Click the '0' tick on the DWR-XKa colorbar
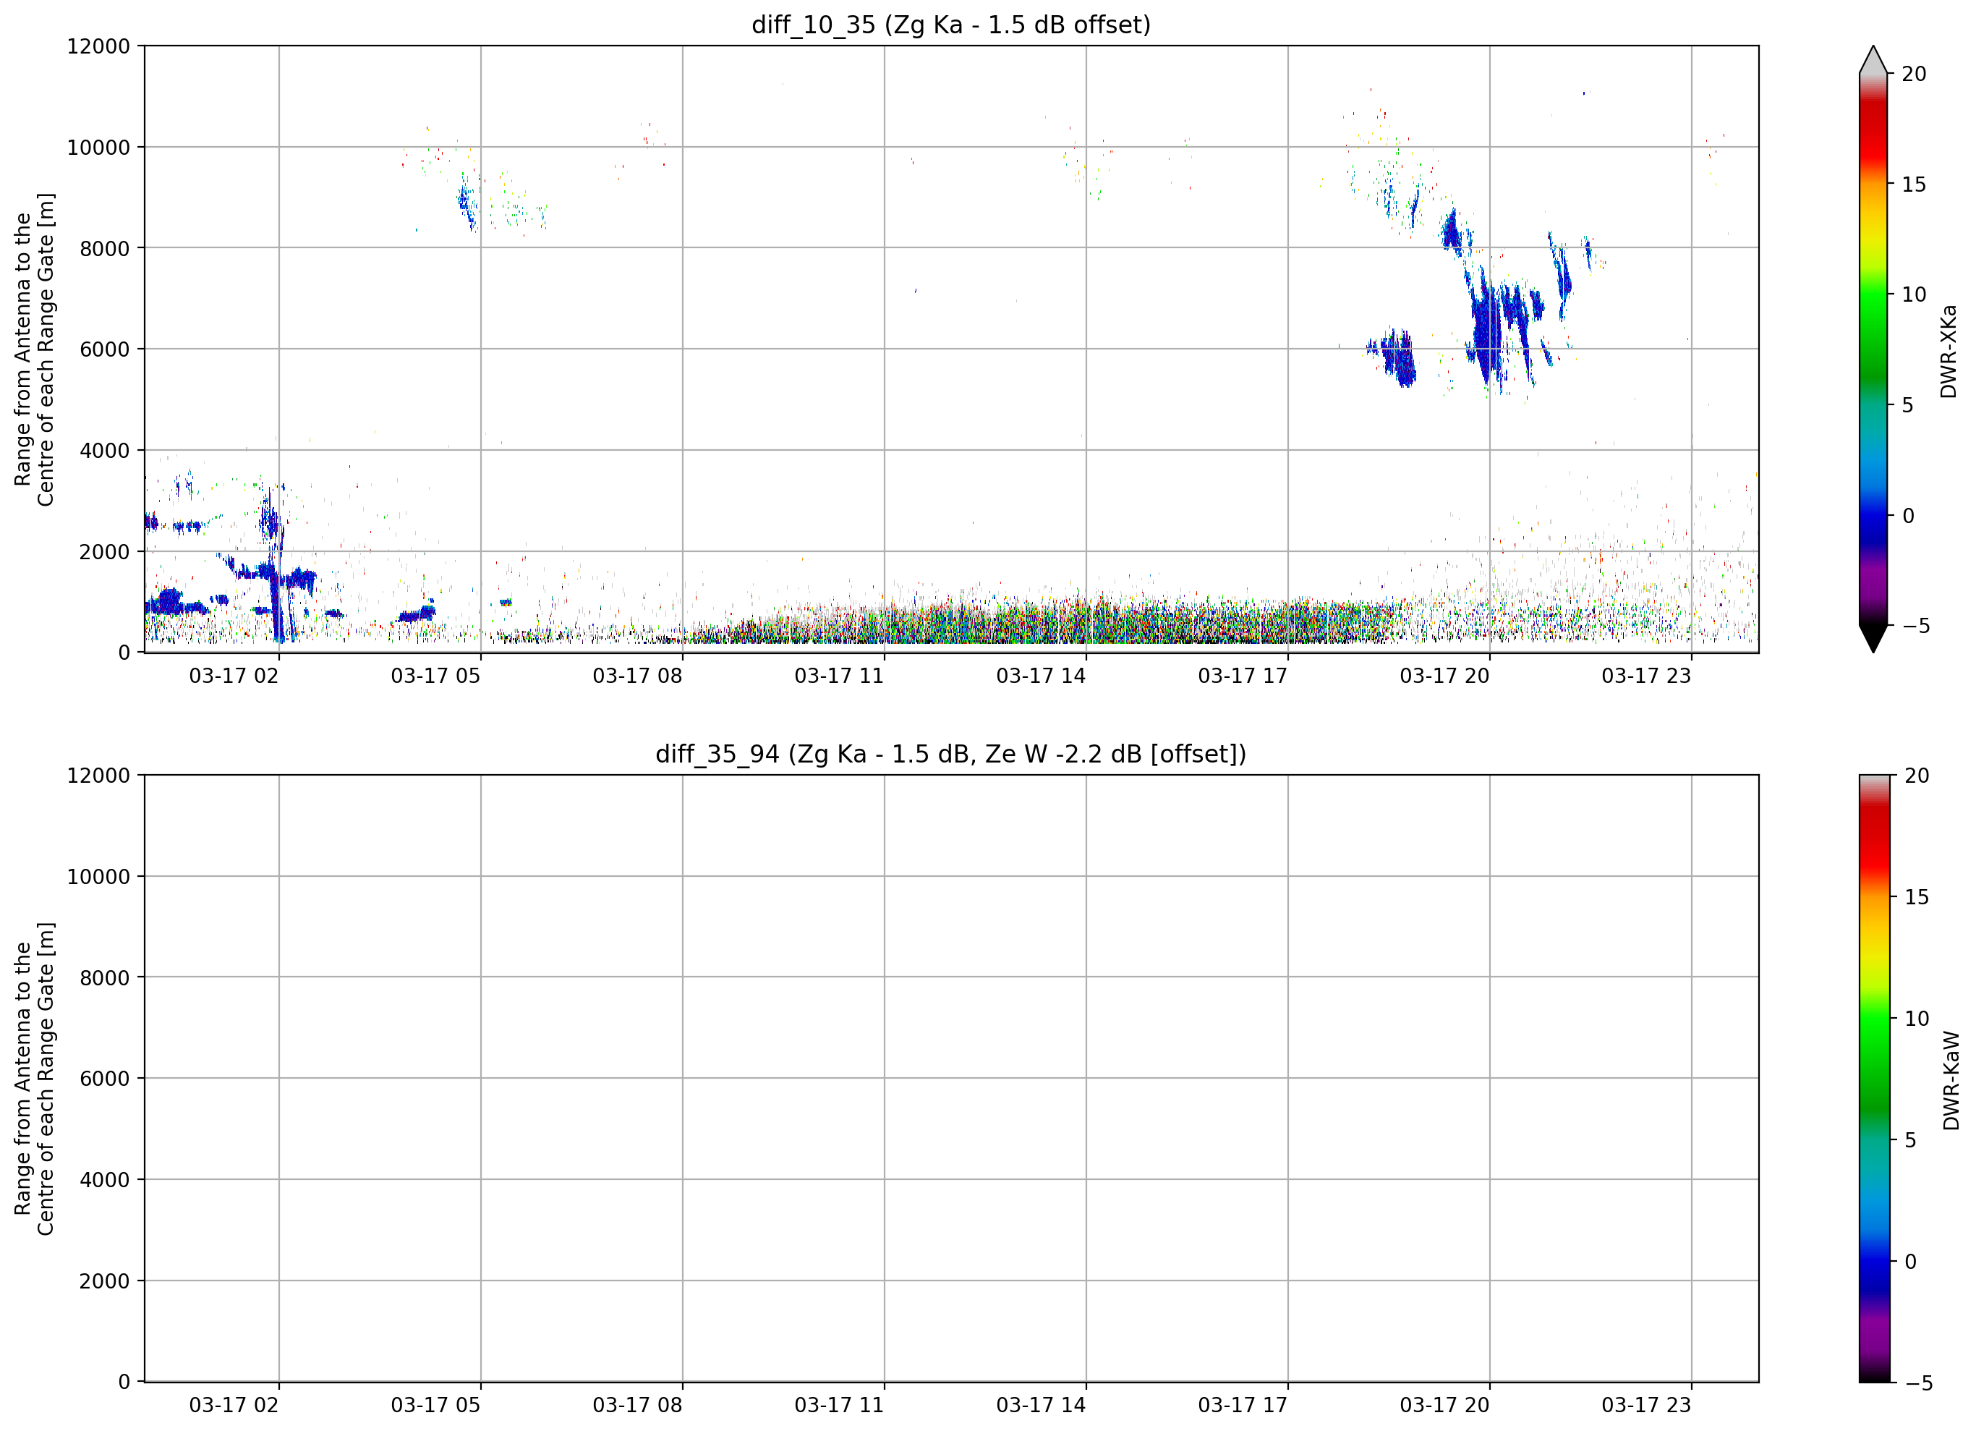The width and height of the screenshot is (1976, 1431). tap(1908, 516)
